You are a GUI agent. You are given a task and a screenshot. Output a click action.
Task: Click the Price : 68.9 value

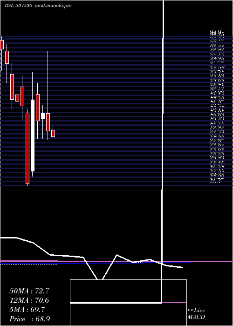click(29, 319)
